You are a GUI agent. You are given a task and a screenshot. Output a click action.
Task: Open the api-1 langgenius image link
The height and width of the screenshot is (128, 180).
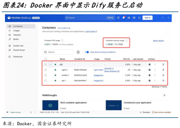click(98, 80)
